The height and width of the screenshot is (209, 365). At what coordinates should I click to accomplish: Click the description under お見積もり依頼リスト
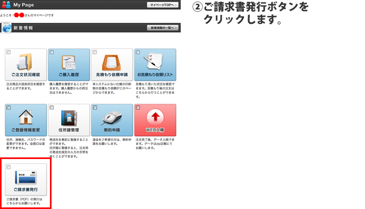(155, 90)
